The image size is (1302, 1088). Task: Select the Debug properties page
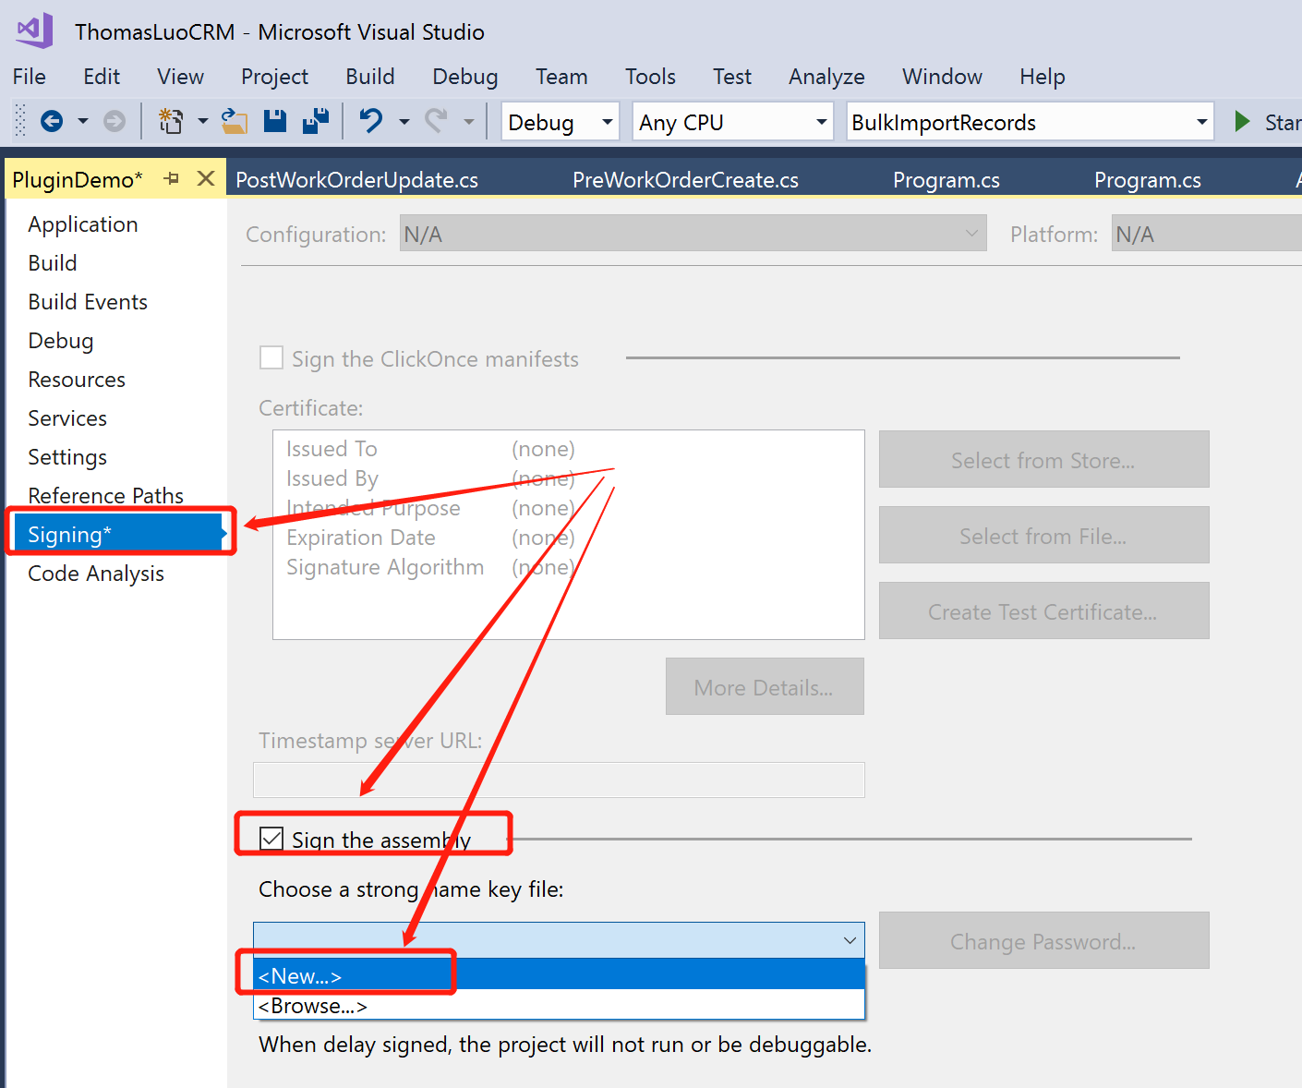point(61,341)
